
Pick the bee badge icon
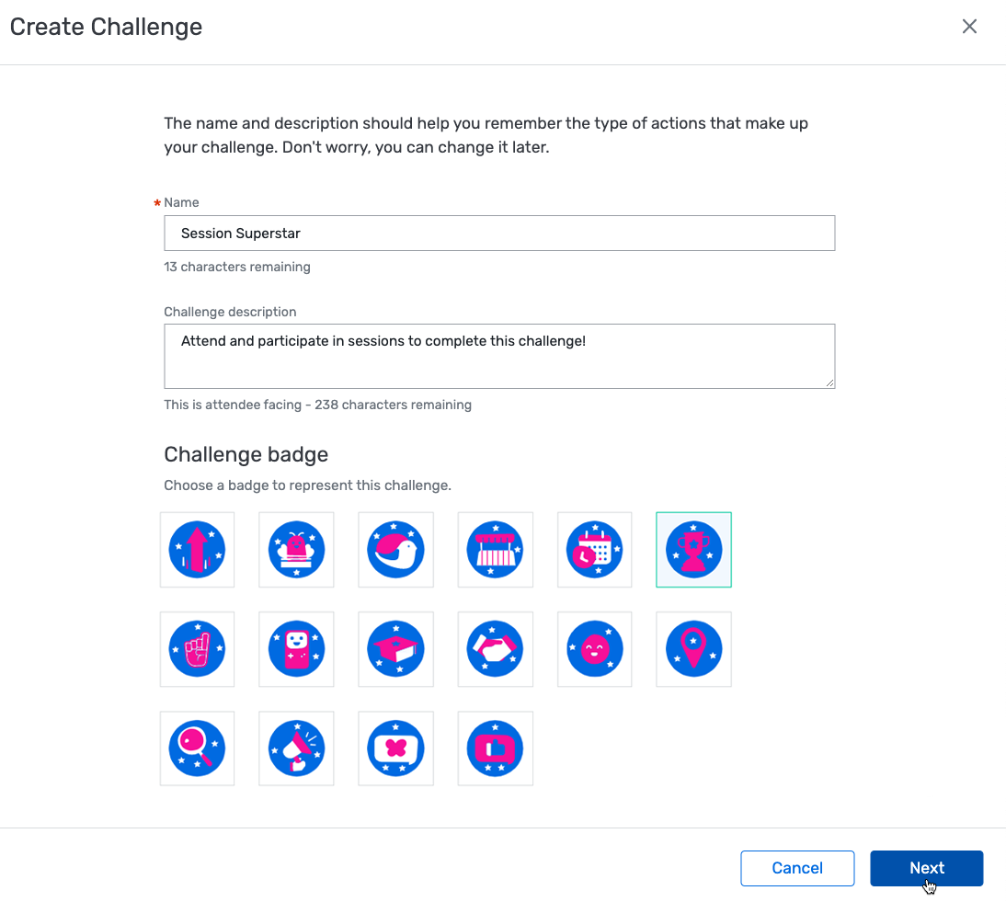(296, 550)
